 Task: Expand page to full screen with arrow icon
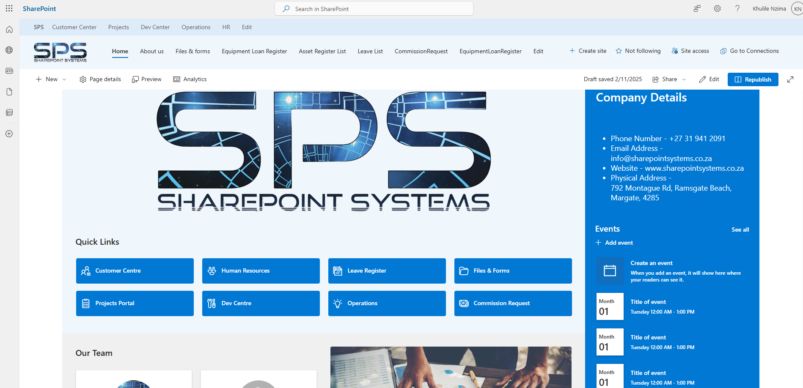point(790,79)
